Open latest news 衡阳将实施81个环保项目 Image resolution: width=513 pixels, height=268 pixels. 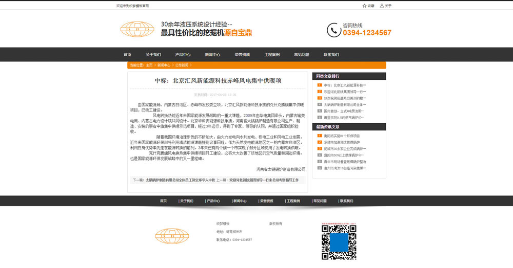click(x=342, y=136)
